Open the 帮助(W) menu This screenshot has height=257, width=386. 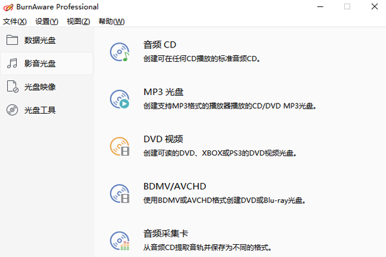point(111,21)
